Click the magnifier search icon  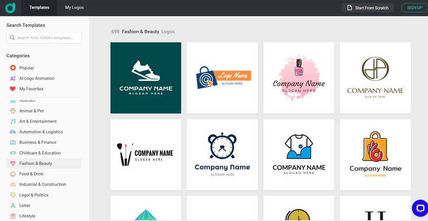point(12,38)
